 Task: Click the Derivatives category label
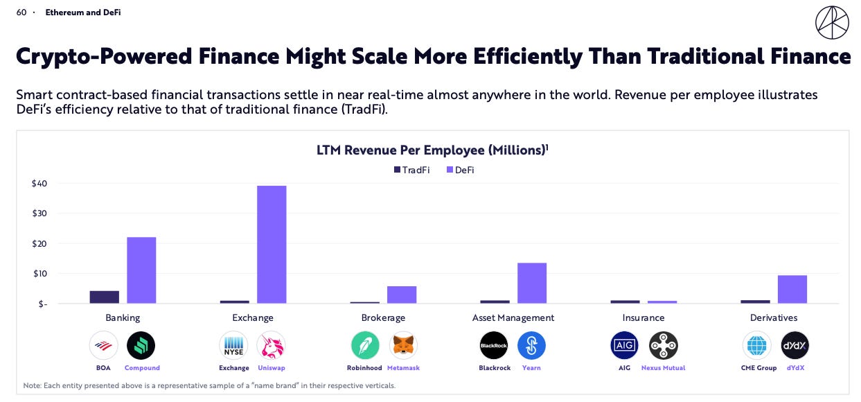point(774,317)
